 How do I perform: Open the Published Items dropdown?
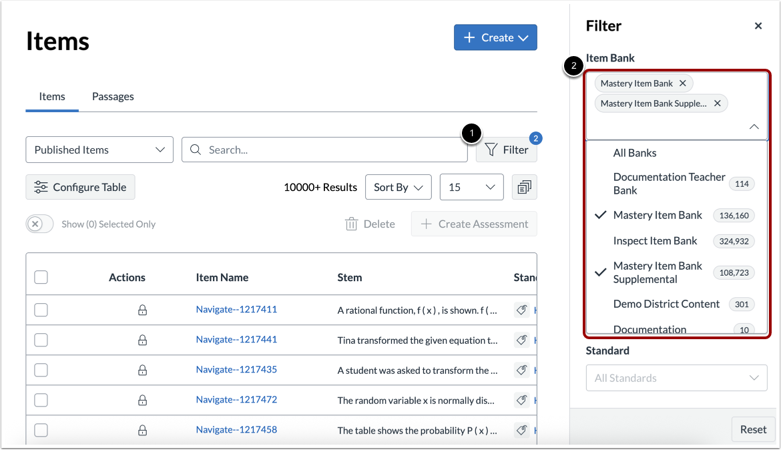(99, 150)
